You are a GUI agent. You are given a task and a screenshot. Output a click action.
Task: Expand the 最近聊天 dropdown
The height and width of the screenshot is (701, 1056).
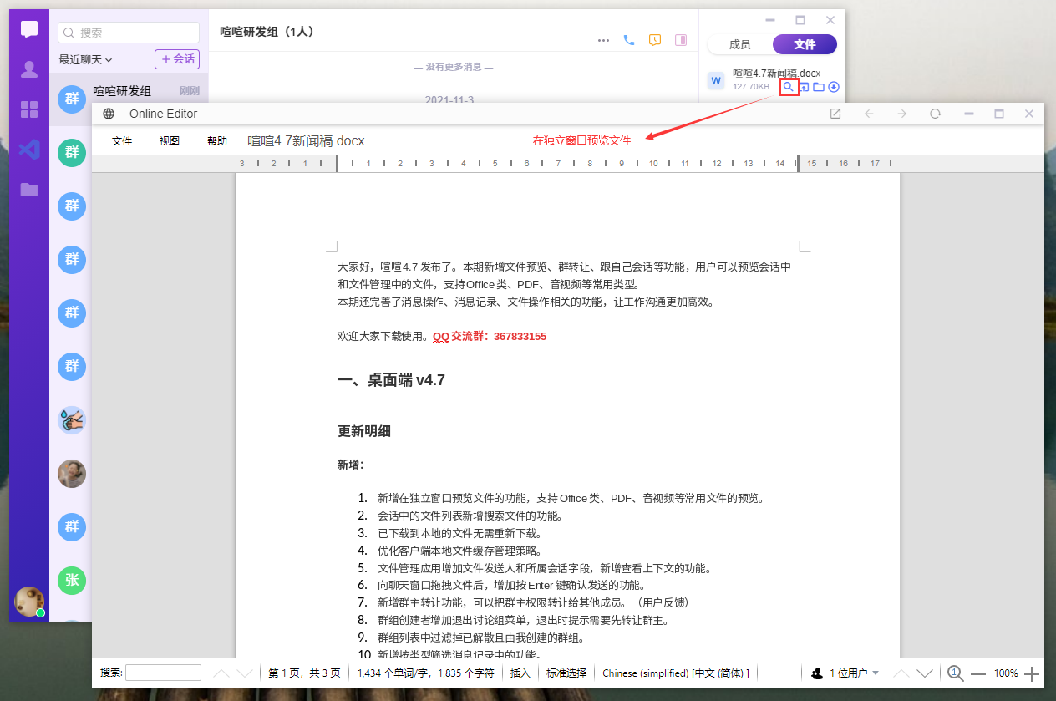[x=85, y=59]
